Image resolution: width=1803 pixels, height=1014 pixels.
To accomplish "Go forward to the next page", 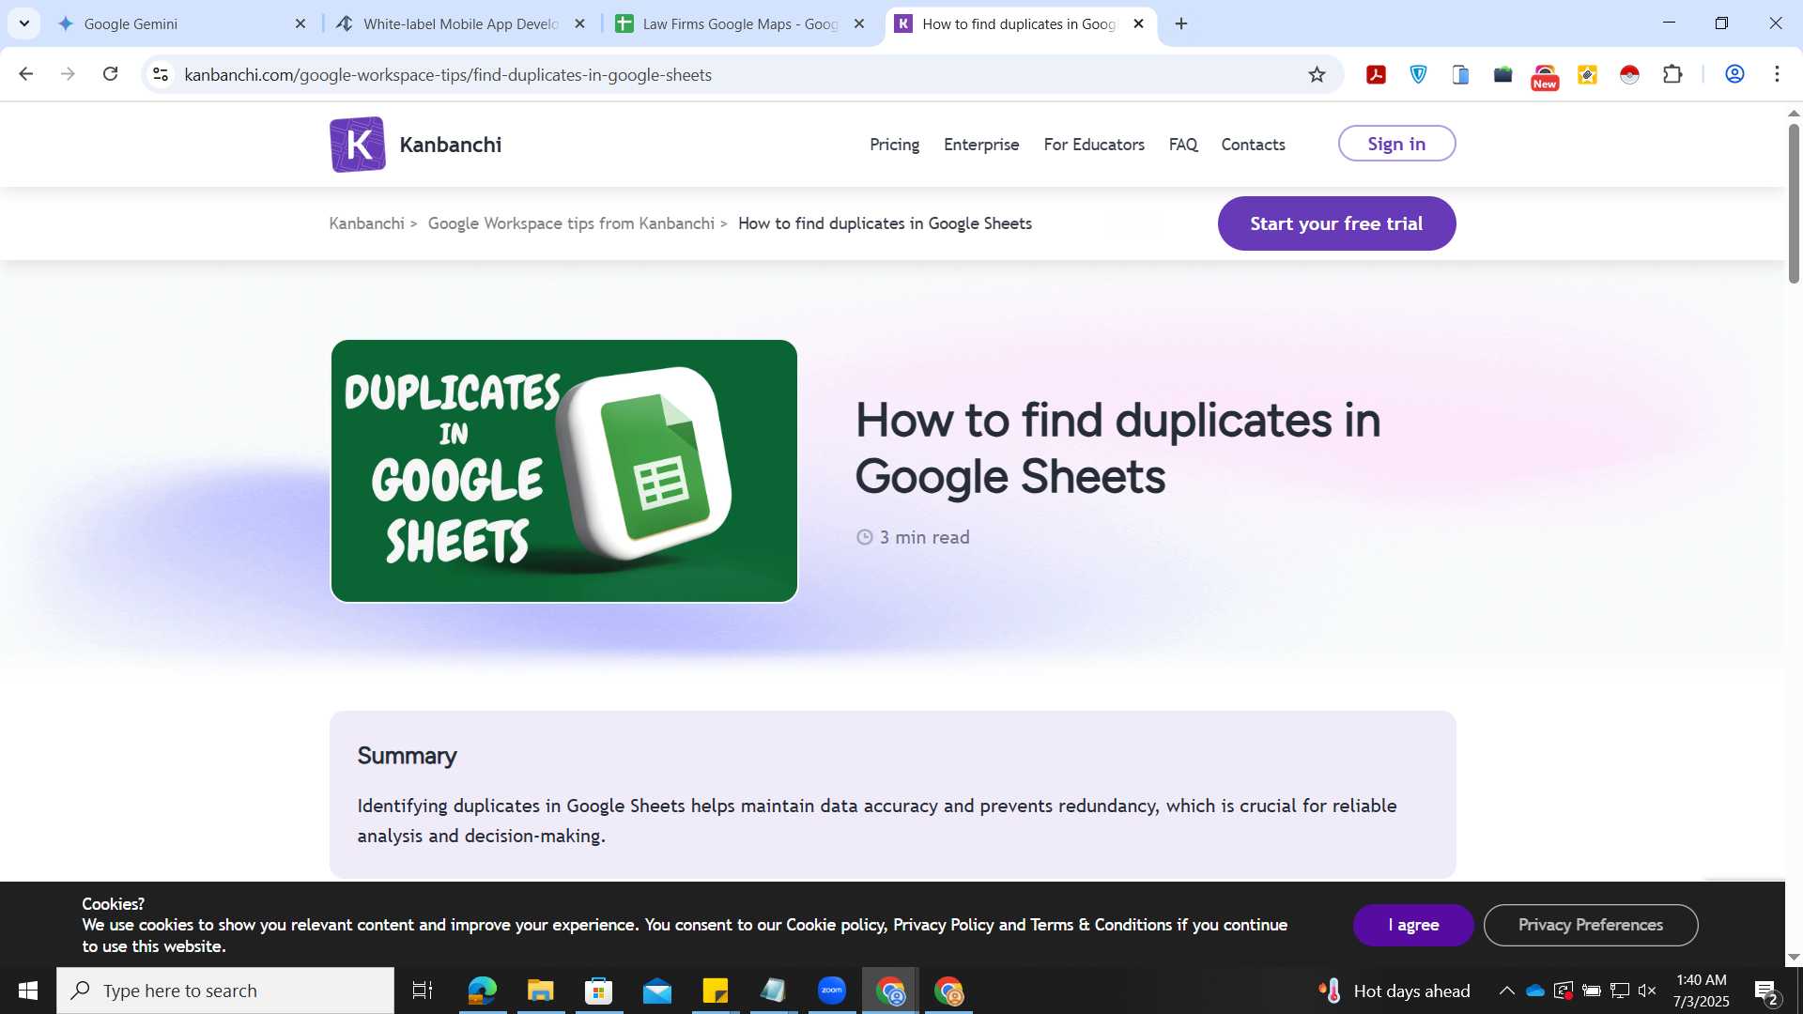I will pyautogui.click(x=68, y=74).
